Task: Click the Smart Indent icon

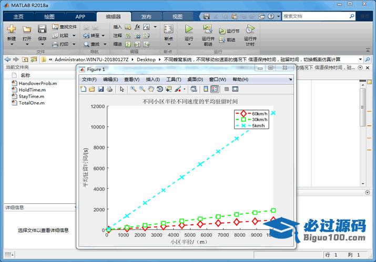Action: (128, 44)
